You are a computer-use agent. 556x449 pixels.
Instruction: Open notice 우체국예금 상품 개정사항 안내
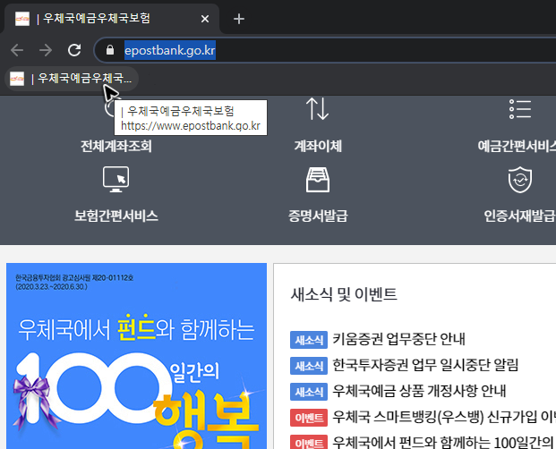click(x=419, y=391)
